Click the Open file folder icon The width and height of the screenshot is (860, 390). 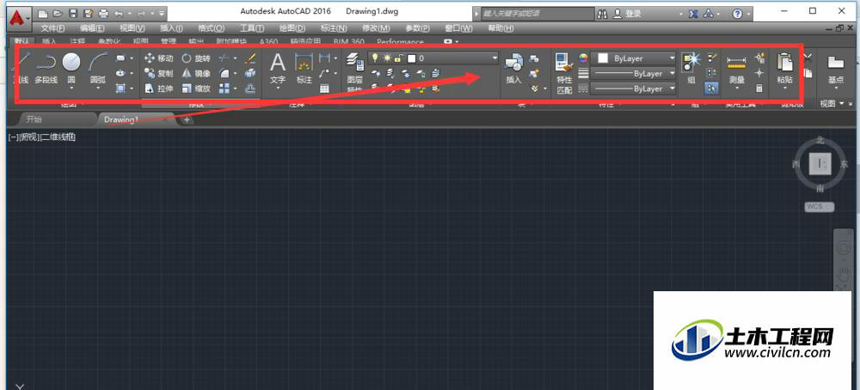(x=58, y=13)
